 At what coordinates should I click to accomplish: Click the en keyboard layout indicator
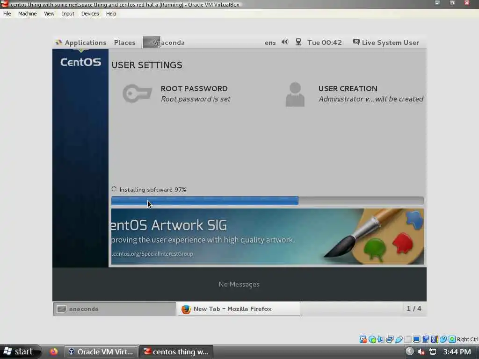point(270,43)
